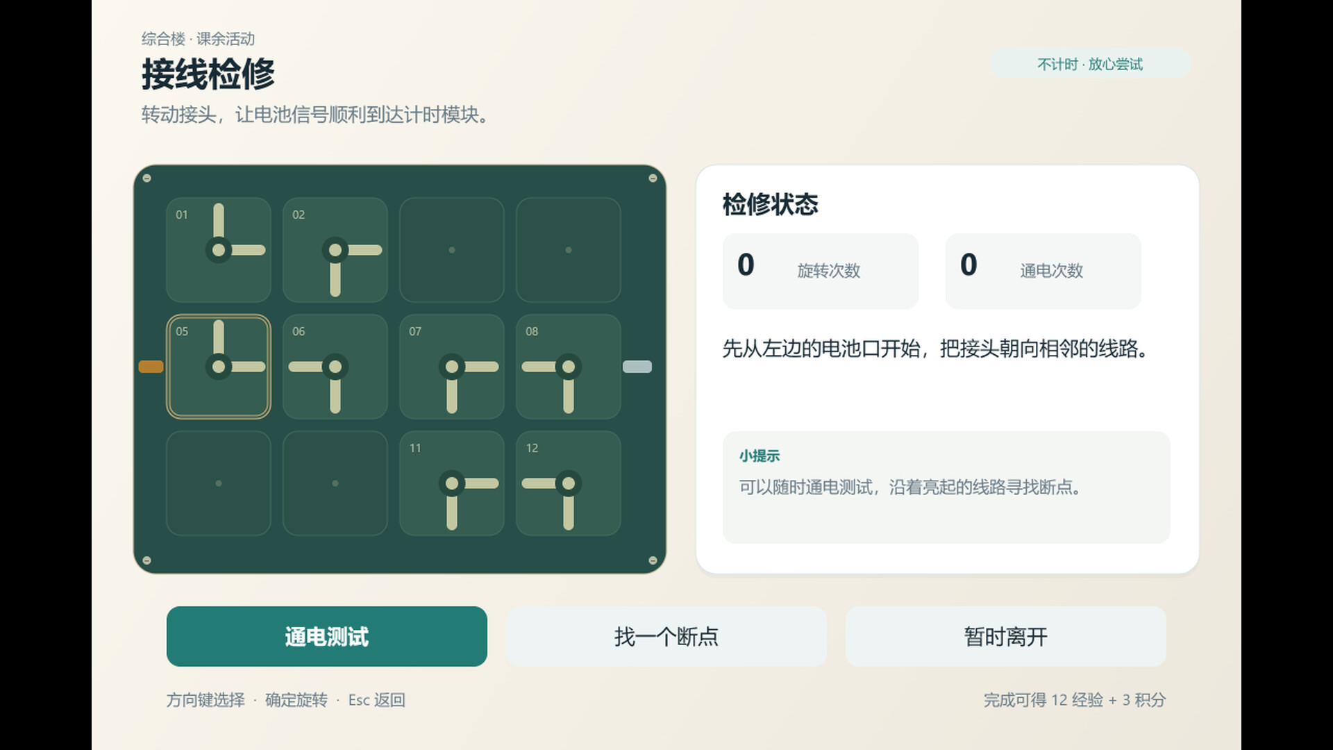The image size is (1333, 750).
Task: Click the 通电次数 counter card
Action: point(1043,271)
